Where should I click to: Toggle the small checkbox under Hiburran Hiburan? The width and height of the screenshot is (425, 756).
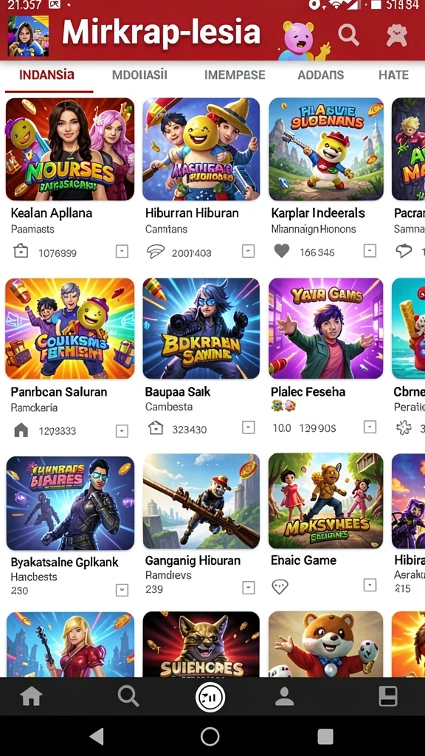click(x=248, y=251)
